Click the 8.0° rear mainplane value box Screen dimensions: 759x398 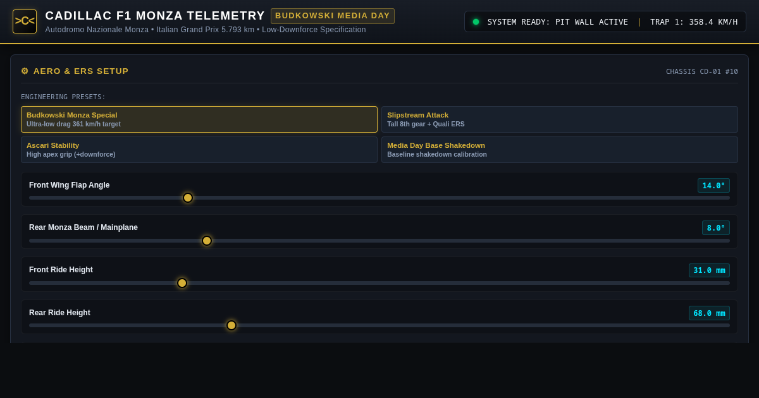pyautogui.click(x=716, y=228)
